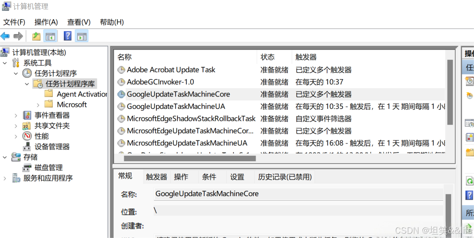The height and width of the screenshot is (238, 474).
Task: Select the MicrosoftEdgeUpdateTaskMachineCor... task row
Action: pos(281,131)
